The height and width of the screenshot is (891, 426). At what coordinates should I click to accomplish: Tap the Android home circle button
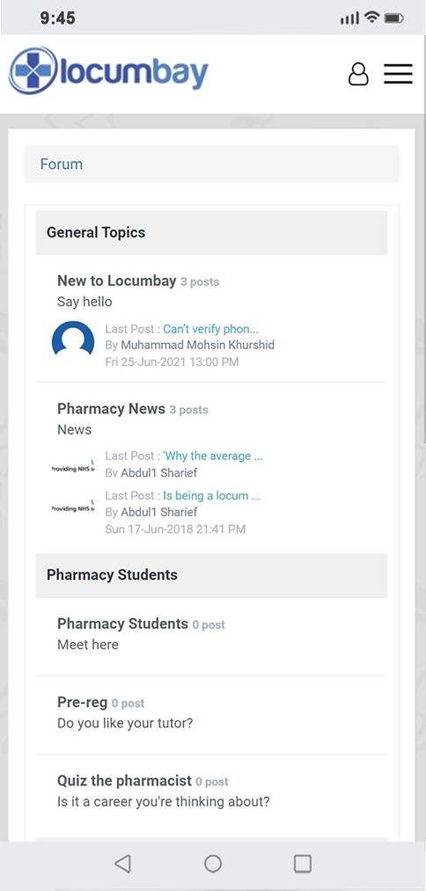pyautogui.click(x=213, y=864)
